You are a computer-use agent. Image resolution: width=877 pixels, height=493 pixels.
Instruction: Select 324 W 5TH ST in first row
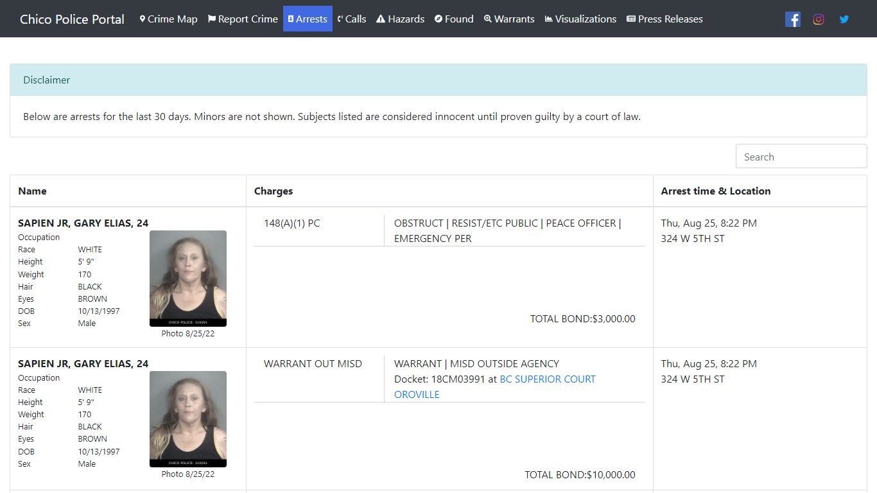tap(693, 238)
